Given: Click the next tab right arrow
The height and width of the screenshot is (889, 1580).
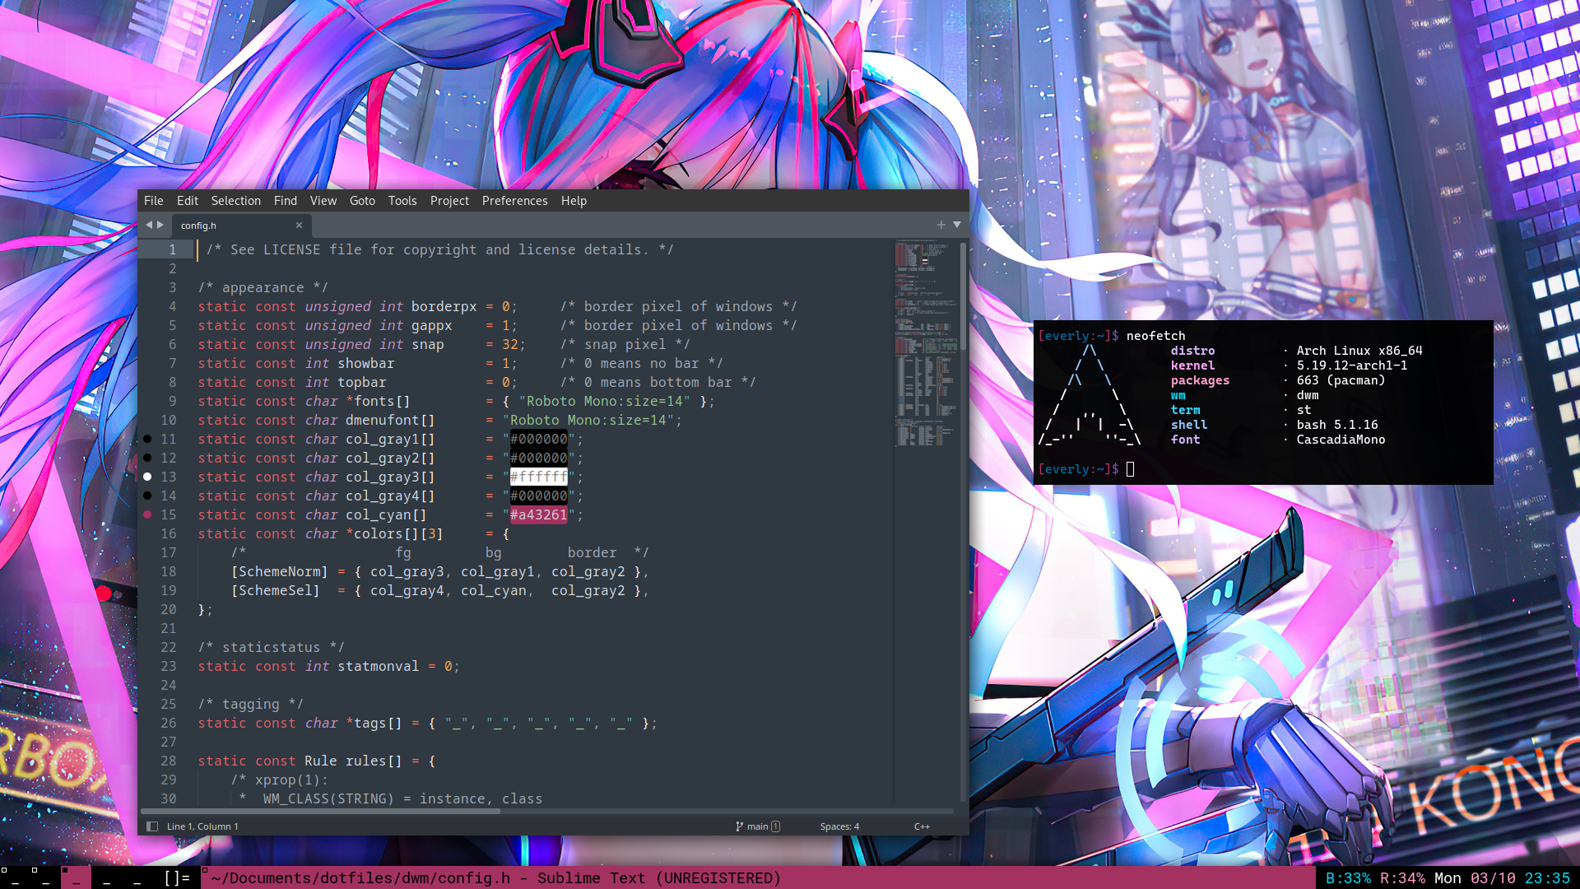Looking at the screenshot, I should pyautogui.click(x=160, y=225).
